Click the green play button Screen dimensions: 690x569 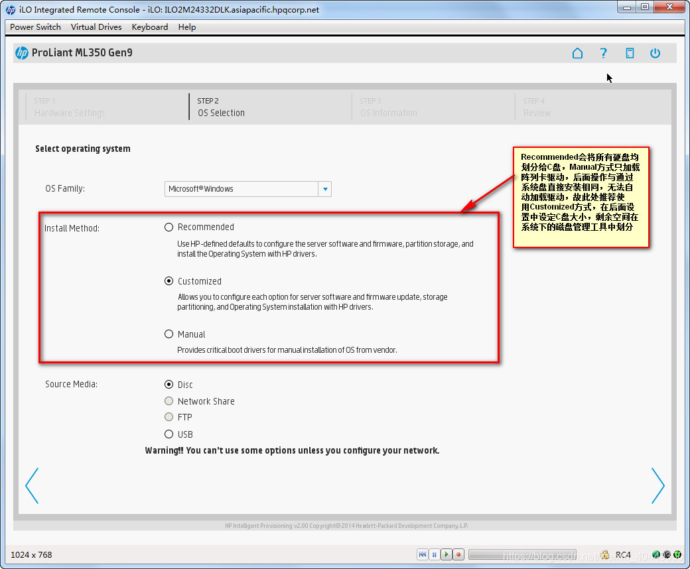[447, 554]
